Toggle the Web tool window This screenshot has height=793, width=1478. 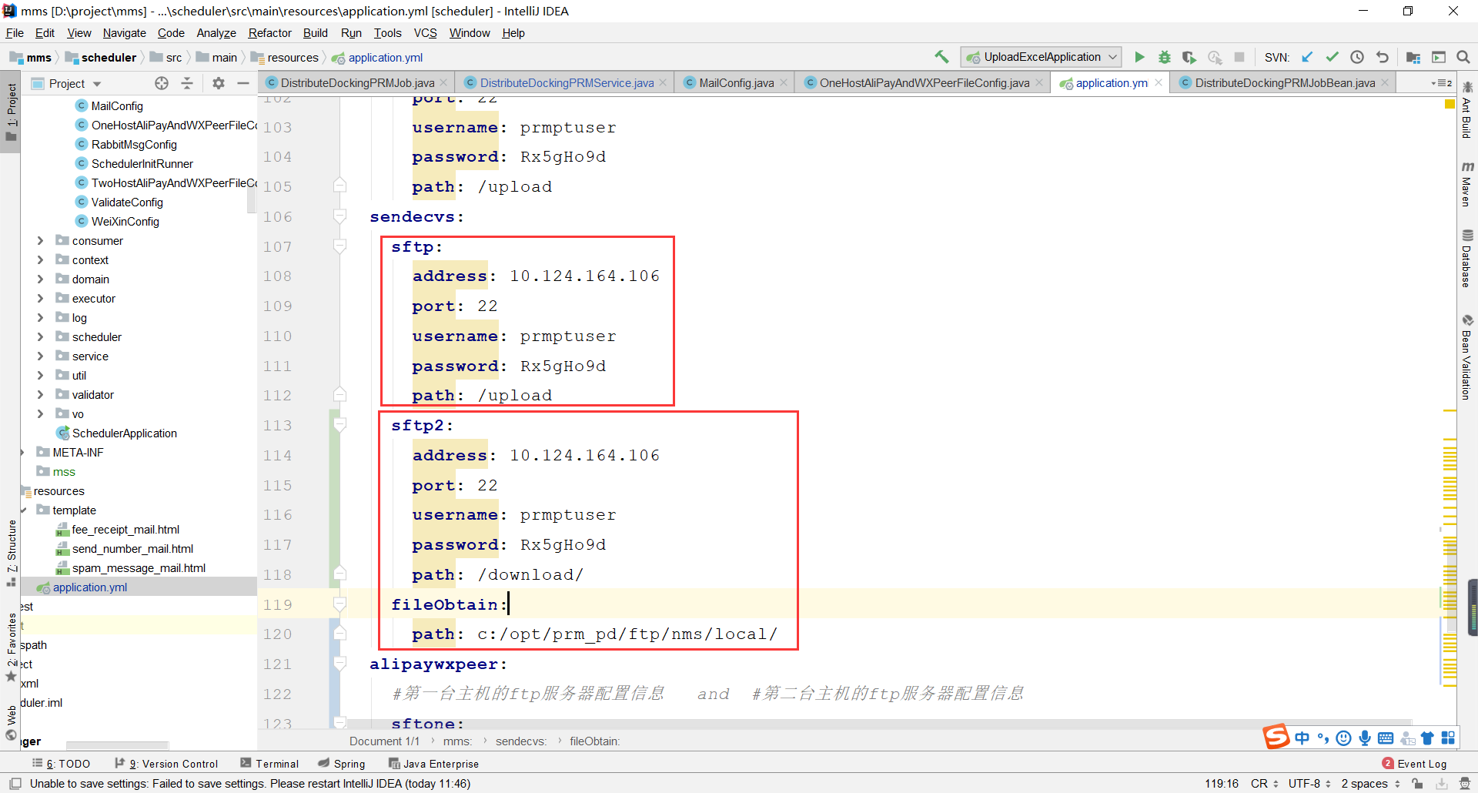pyautogui.click(x=12, y=722)
